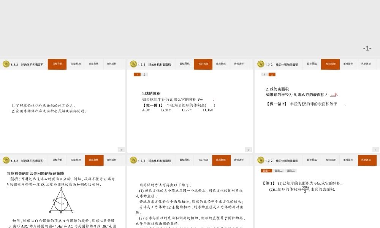Screen dimensions: 380x228
Task: Select page 1 on the 球的表面积 slide
Action: tap(265, 74)
